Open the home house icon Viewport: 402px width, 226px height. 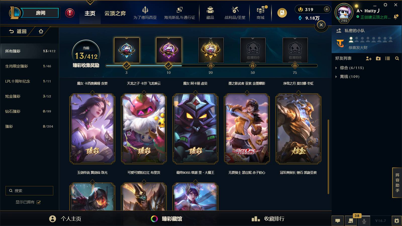tap(41, 31)
